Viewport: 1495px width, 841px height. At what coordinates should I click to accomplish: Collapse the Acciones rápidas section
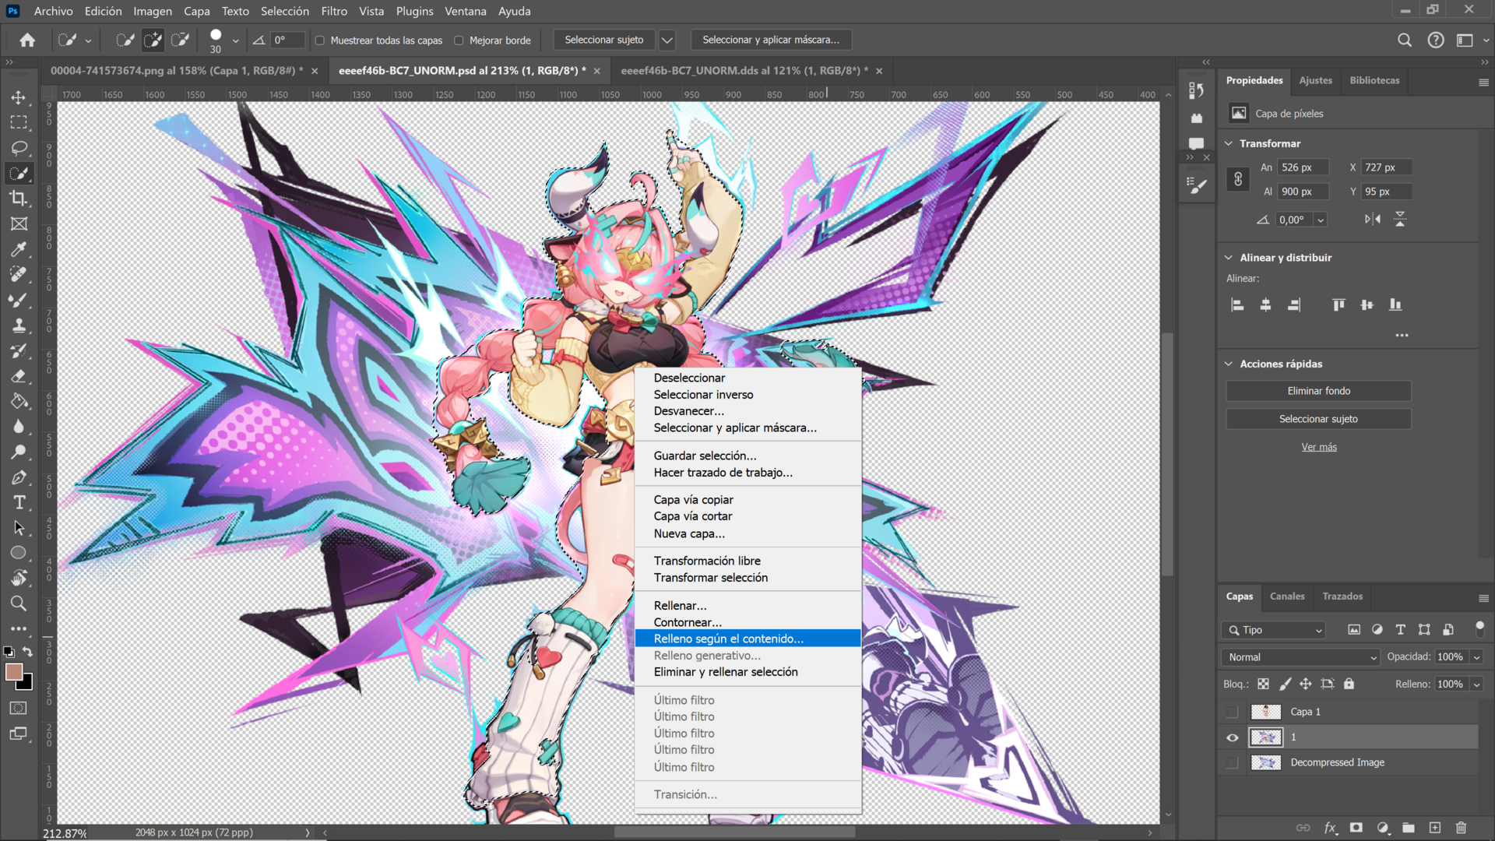[x=1229, y=364]
